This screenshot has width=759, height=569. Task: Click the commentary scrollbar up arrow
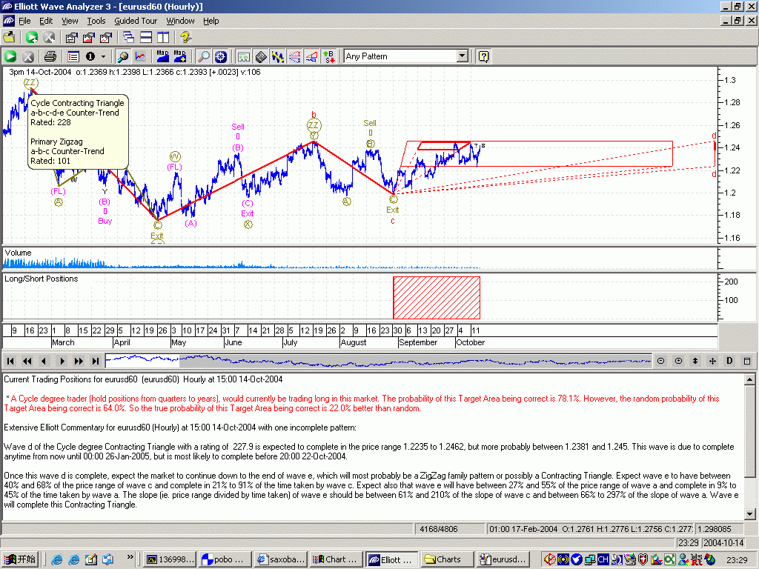pos(749,380)
